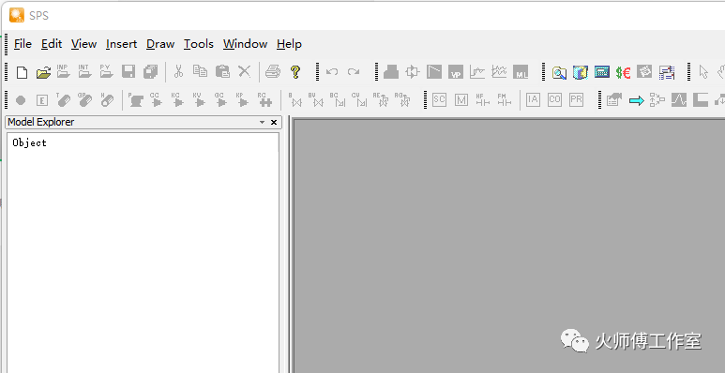Insert a KV element
The image size is (725, 373).
(x=199, y=99)
